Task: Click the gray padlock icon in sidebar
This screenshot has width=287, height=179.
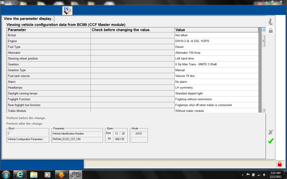Action: tap(270, 30)
